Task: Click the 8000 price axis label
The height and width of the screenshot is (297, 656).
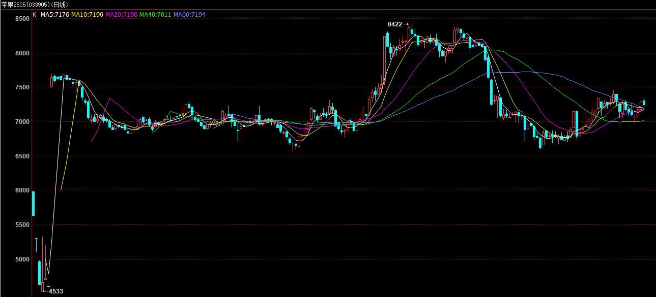Action: (x=23, y=53)
